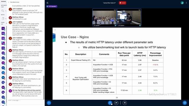The height and width of the screenshot is (106, 189).
Task: Toggle the user list panel icon
Action: pos(47,3)
